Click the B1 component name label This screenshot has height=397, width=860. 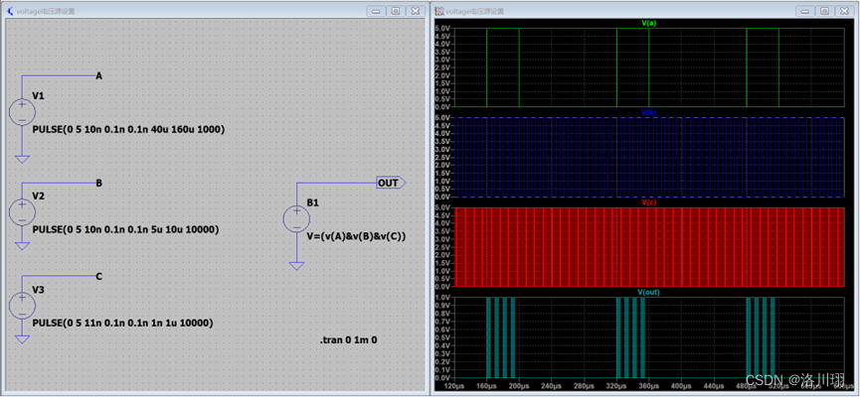(x=312, y=202)
